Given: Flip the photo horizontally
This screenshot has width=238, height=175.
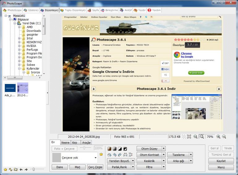Looking at the screenshot, I should click(125, 155).
